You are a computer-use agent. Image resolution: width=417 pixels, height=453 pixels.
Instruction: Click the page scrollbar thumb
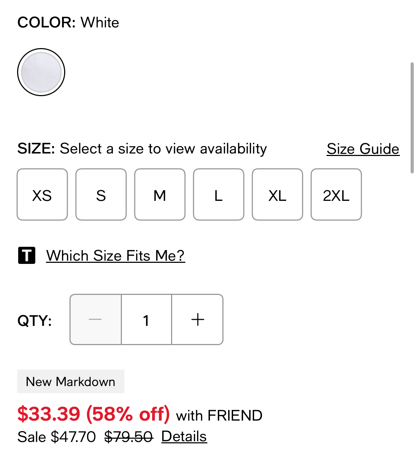[412, 118]
